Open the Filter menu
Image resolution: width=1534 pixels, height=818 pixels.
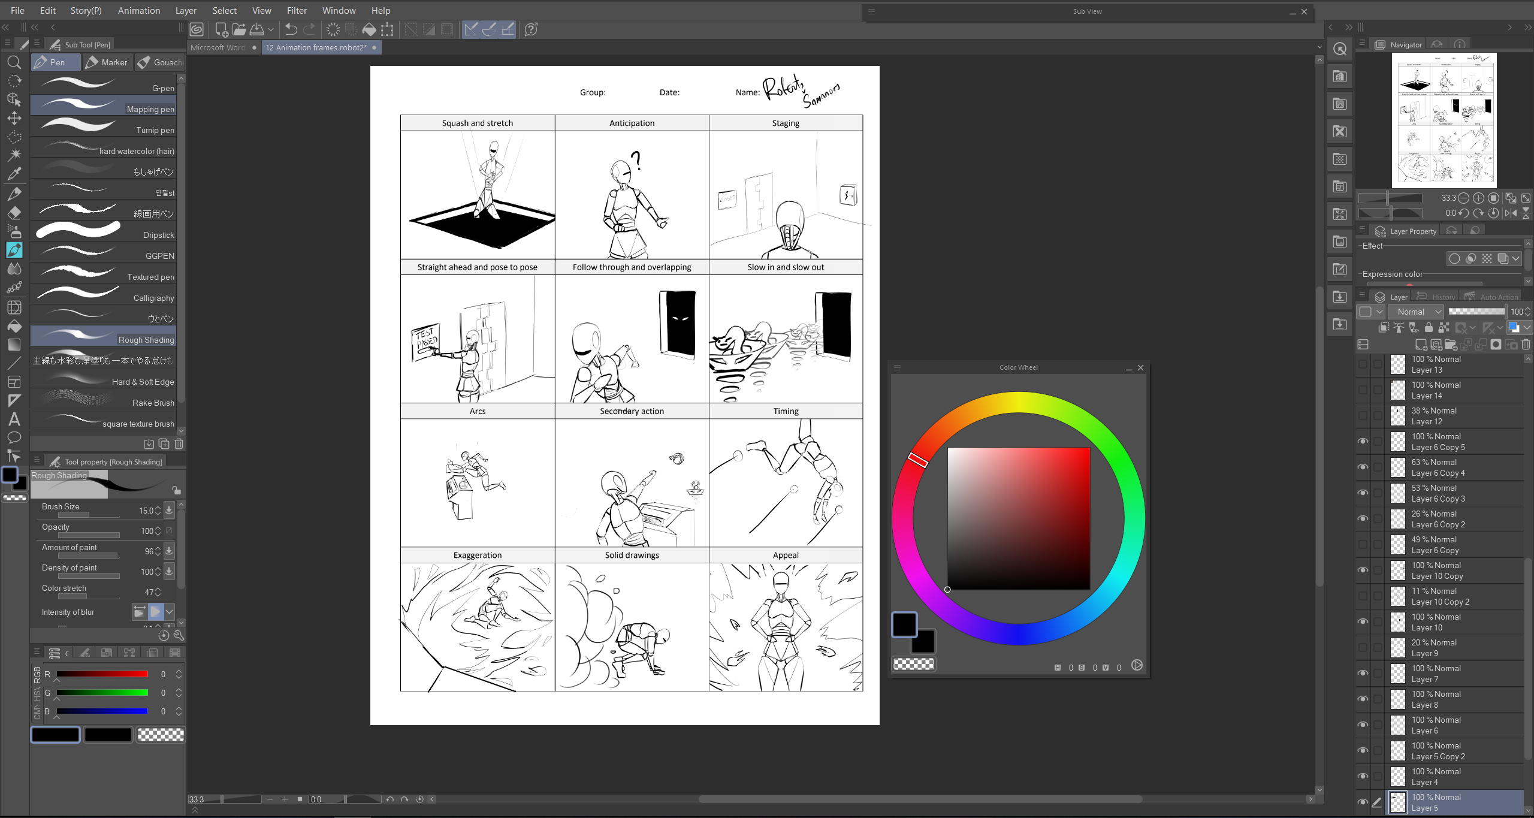coord(296,10)
